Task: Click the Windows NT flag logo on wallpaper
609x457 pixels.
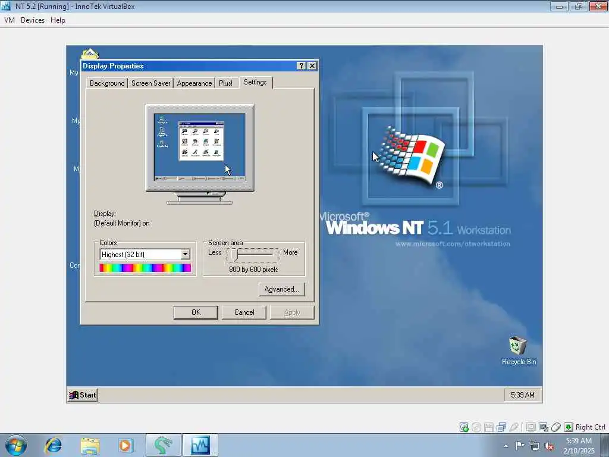Action: [413, 156]
